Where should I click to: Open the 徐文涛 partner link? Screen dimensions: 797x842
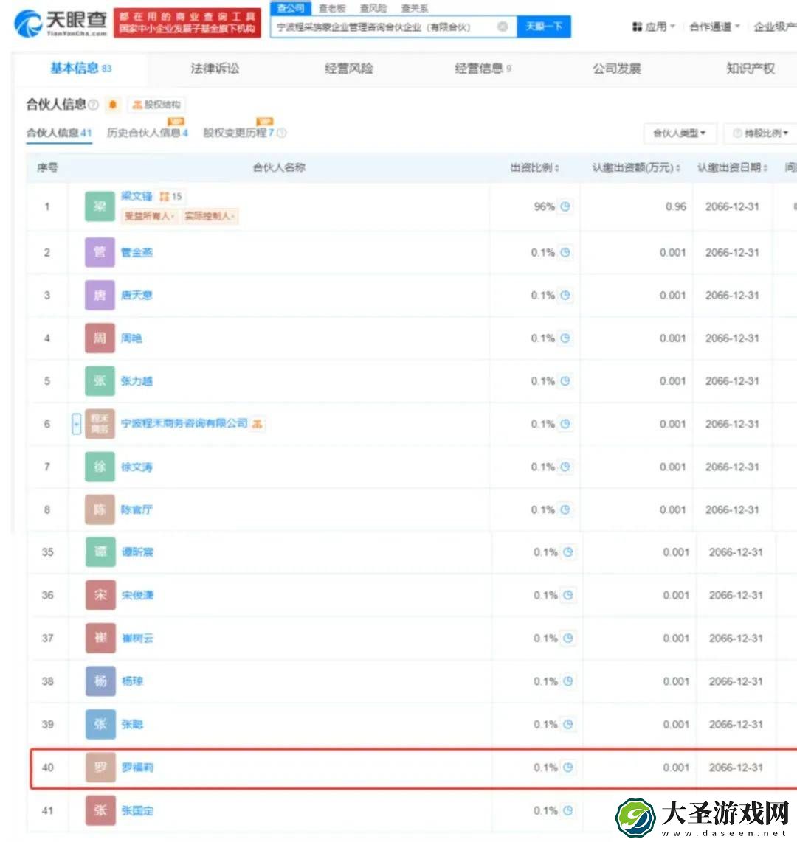(x=137, y=467)
